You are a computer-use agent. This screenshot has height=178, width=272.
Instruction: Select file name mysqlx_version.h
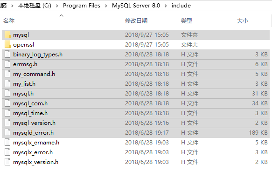click(x=36, y=162)
